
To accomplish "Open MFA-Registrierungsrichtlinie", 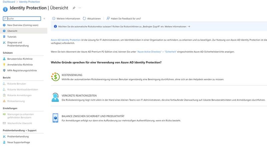I will click(x=22, y=70).
